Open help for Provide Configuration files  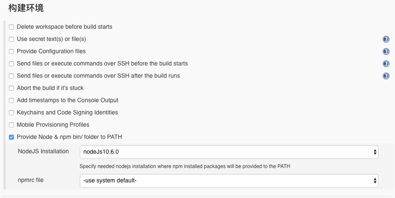[386, 52]
